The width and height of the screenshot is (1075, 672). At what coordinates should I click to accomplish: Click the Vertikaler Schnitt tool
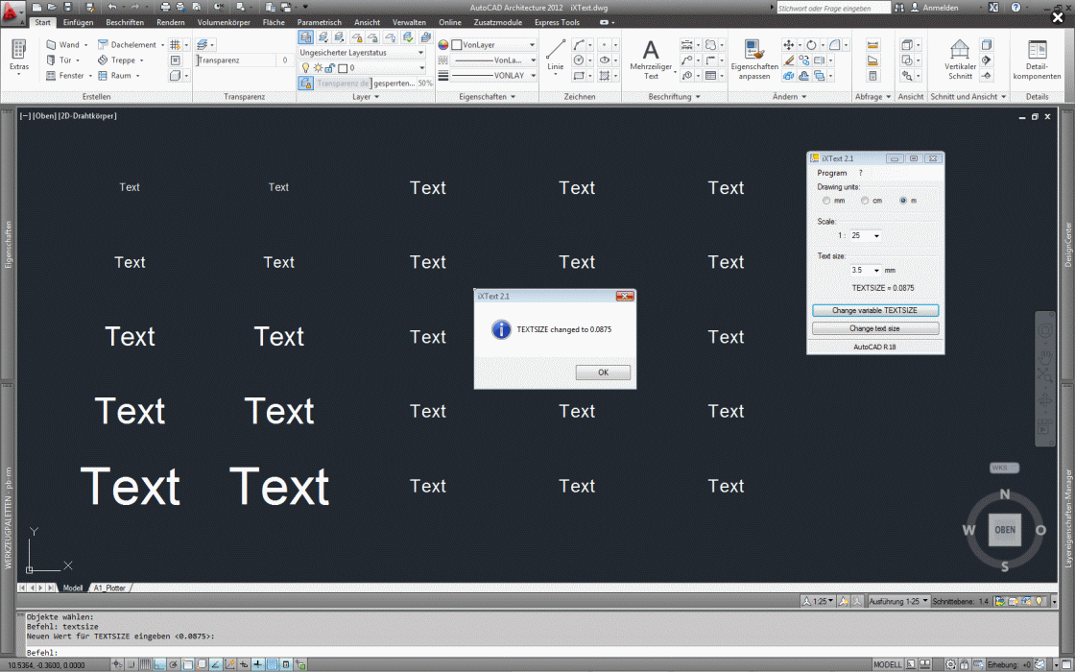(x=960, y=59)
